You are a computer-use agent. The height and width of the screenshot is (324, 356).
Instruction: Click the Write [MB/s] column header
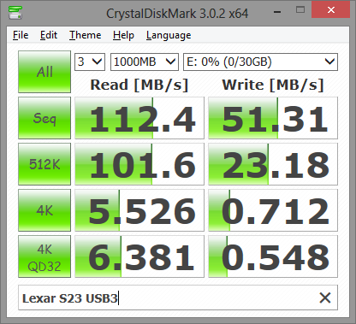[273, 85]
